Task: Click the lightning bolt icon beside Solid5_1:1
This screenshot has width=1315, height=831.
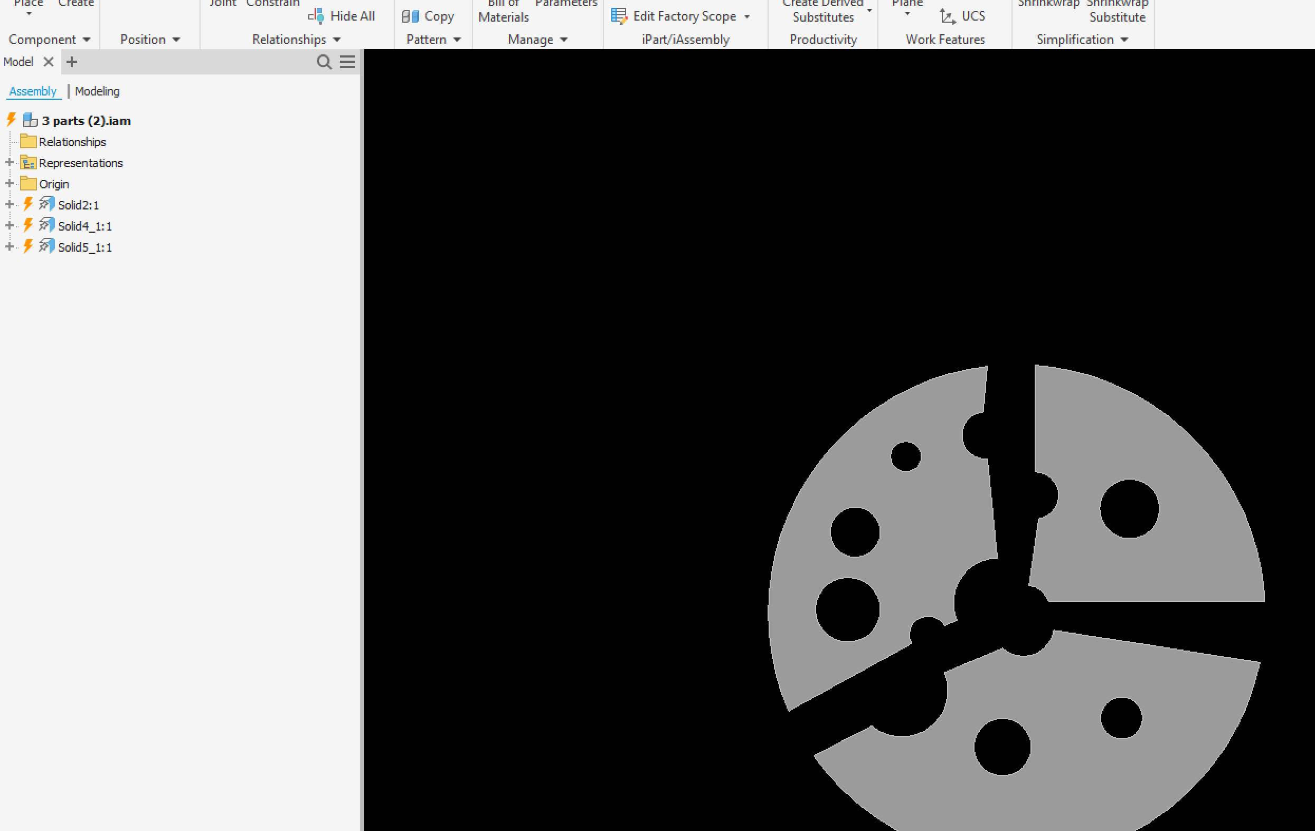Action: point(28,246)
